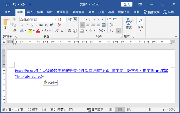The width and height of the screenshot is (180, 113).
Task: Open the 檔案 file tab
Action: (7, 12)
